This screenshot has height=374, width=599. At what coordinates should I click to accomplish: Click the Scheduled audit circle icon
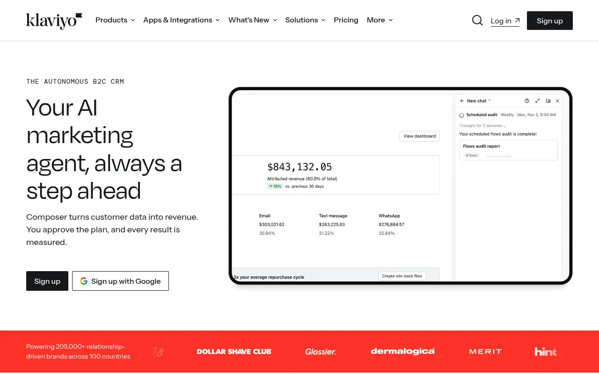click(x=461, y=115)
